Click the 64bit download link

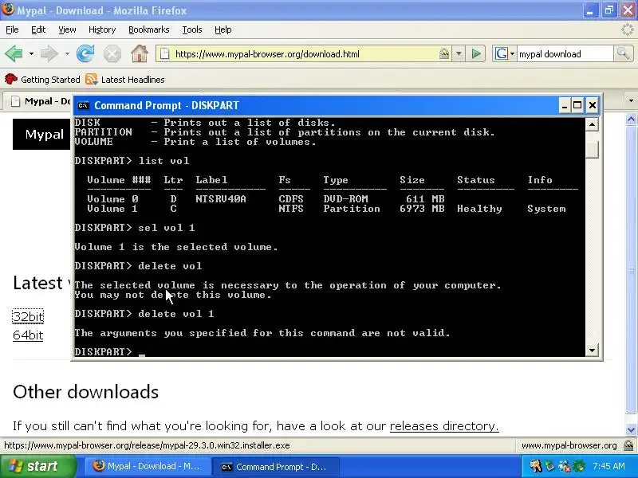tap(28, 335)
